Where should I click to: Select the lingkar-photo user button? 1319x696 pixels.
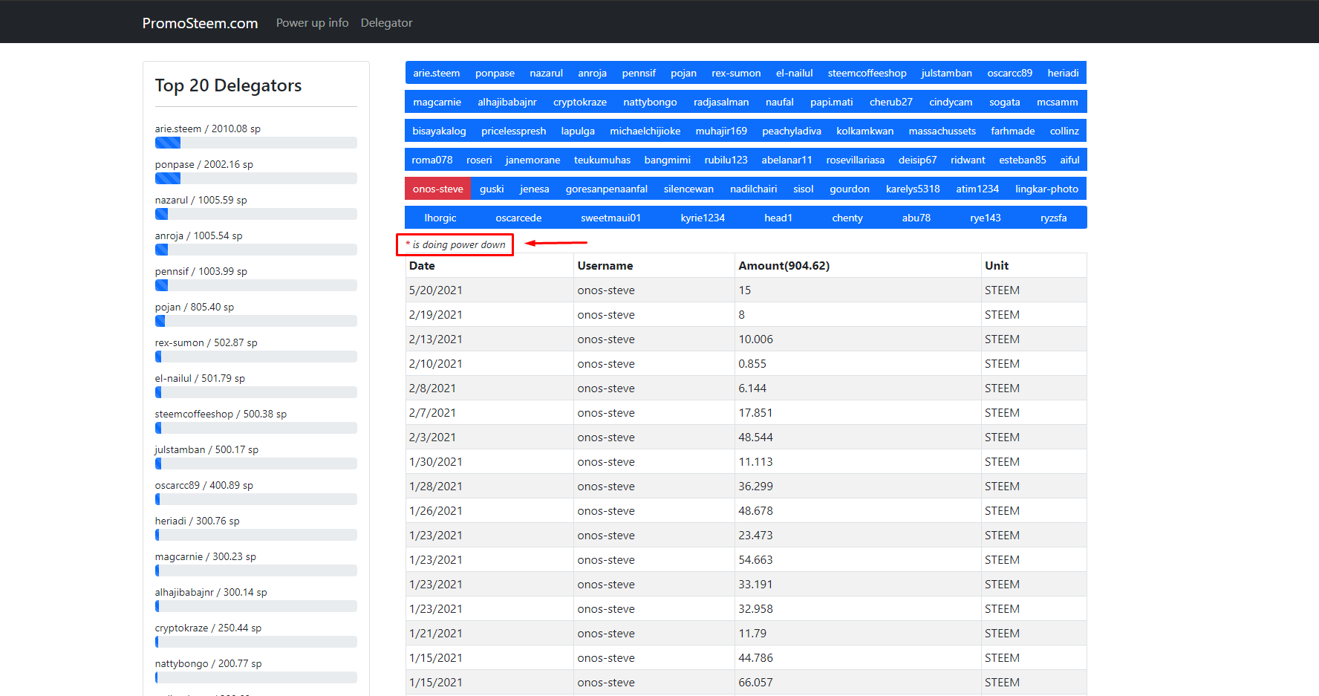click(1047, 189)
